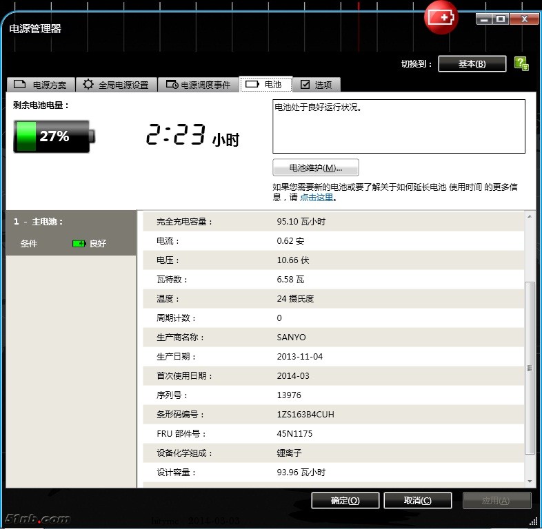
Task: Click the 锂离子 chemistry value
Action: (x=289, y=453)
